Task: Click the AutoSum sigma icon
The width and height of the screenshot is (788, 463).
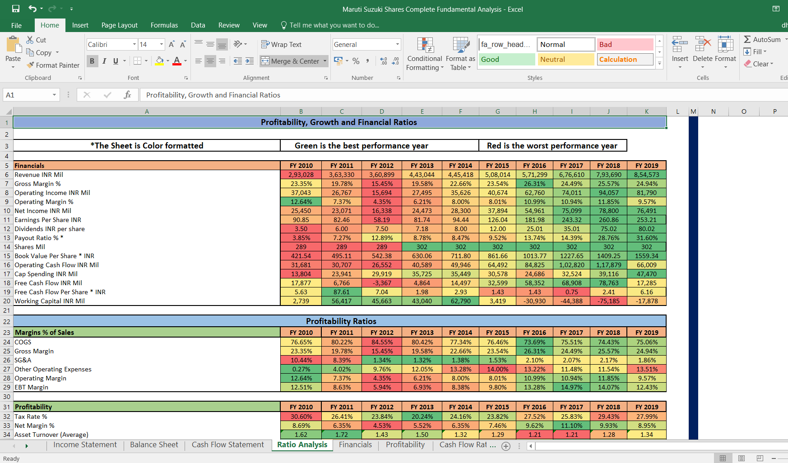Action: pyautogui.click(x=748, y=39)
